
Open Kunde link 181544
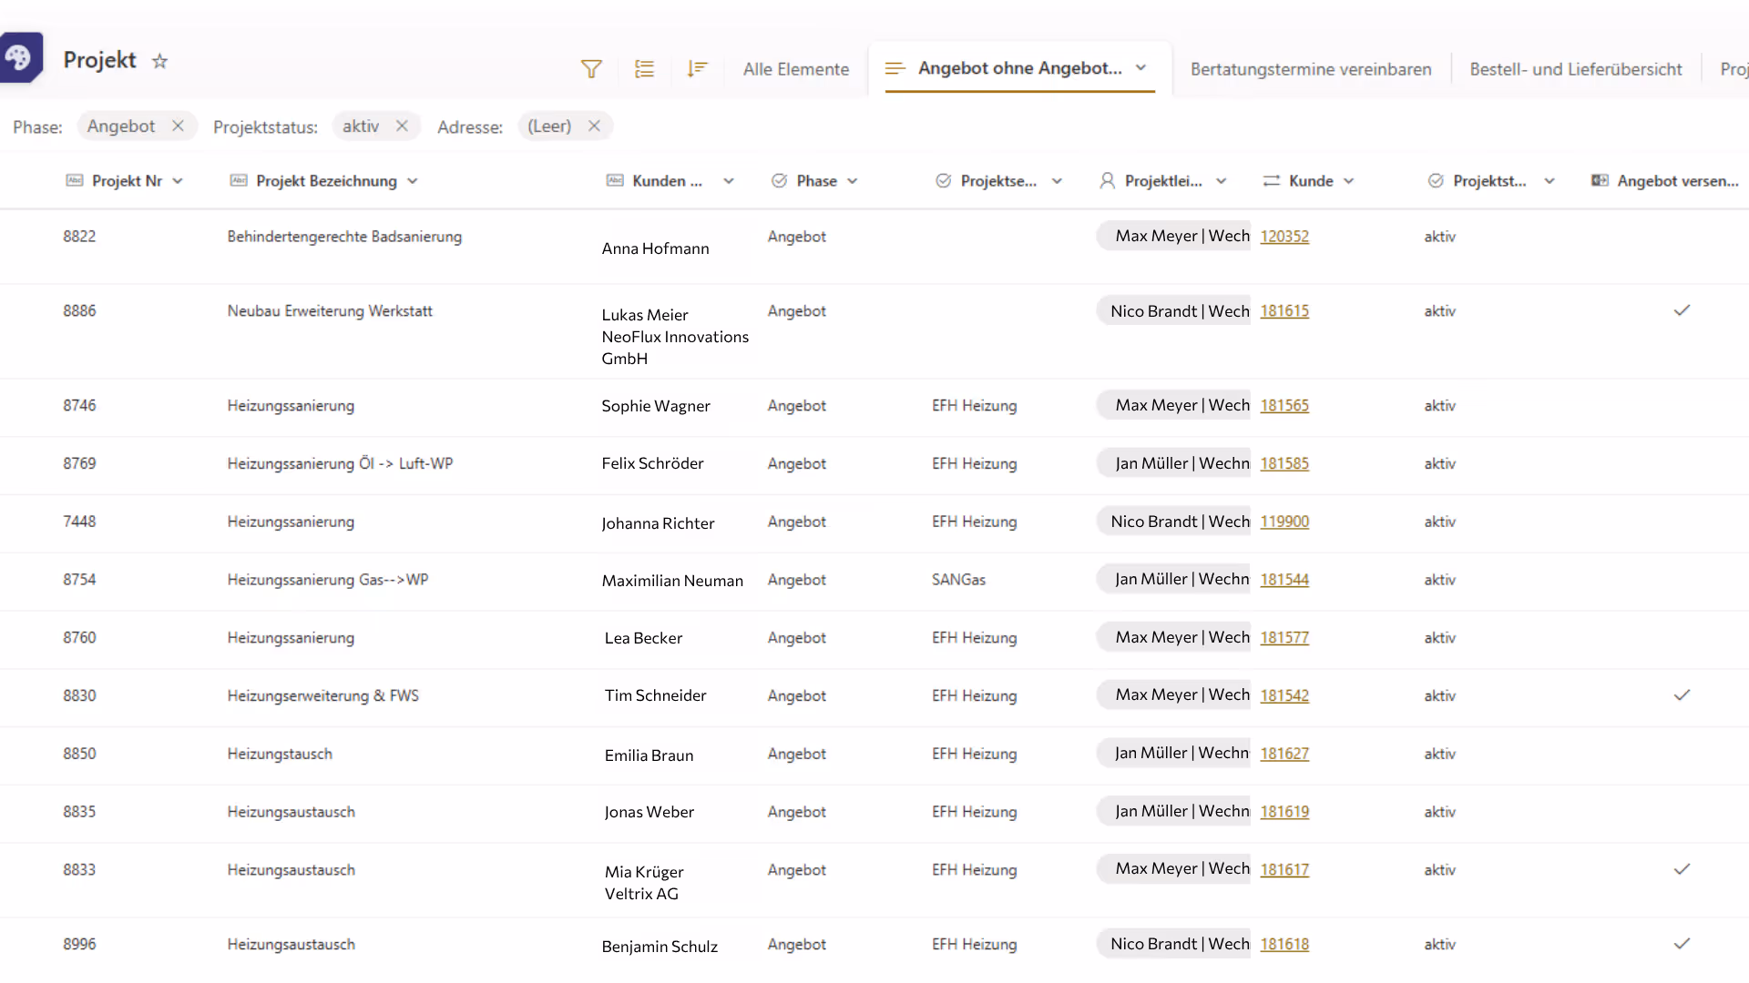point(1284,580)
